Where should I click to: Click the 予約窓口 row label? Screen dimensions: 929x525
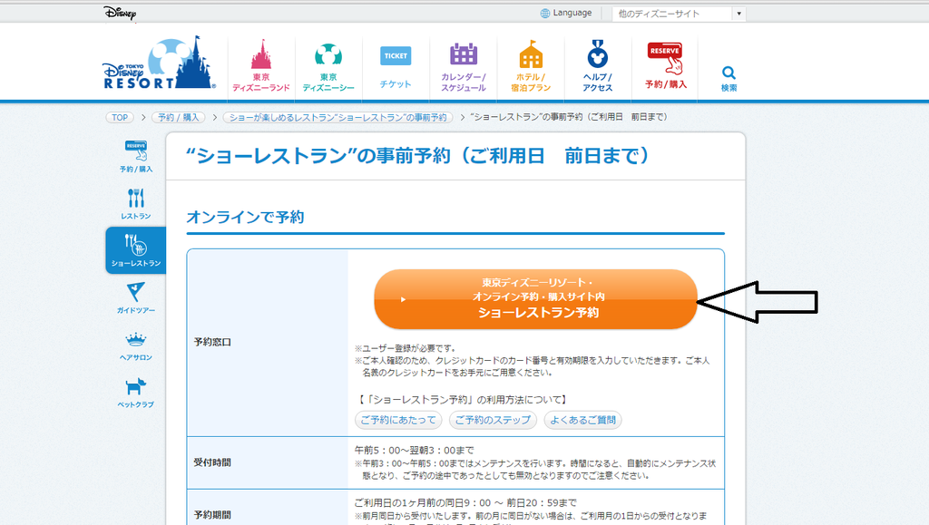coord(212,342)
